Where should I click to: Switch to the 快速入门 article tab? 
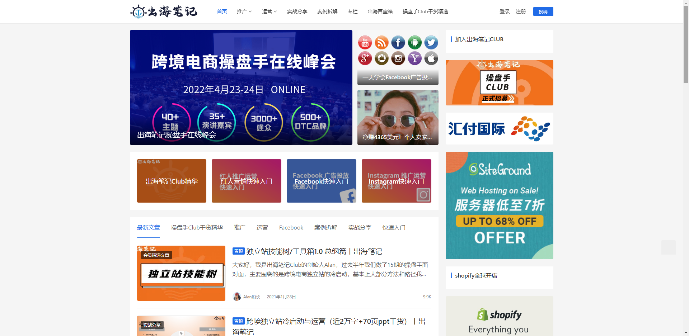[x=394, y=227]
